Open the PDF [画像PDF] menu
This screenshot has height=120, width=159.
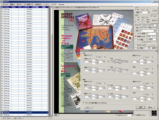[x=29, y=5]
